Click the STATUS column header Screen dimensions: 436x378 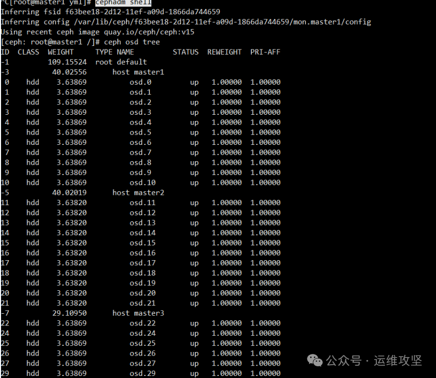pyautogui.click(x=186, y=52)
